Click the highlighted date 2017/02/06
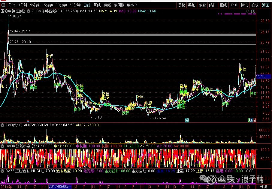 60,187
